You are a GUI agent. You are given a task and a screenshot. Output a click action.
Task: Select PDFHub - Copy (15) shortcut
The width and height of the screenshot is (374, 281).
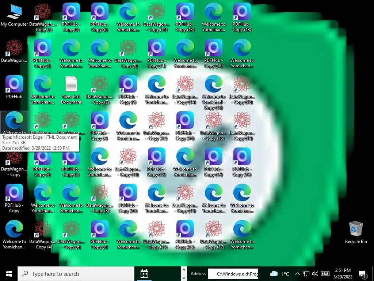(x=185, y=235)
